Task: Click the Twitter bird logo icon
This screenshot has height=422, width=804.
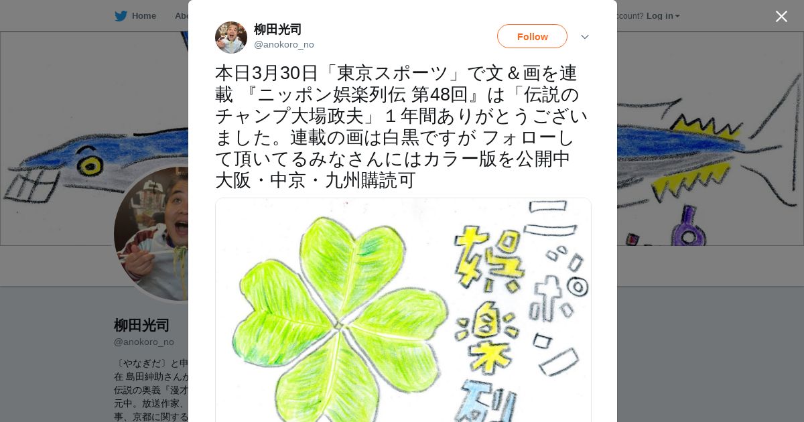Action: 121,16
